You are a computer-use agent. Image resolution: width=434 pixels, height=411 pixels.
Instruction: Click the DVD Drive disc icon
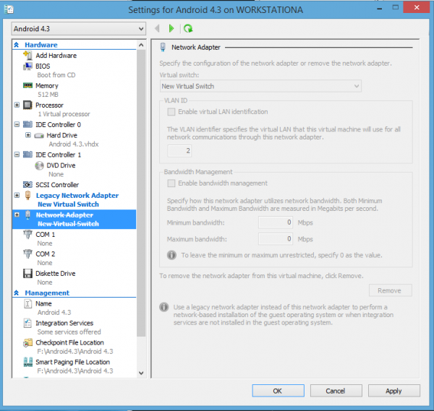(39, 165)
